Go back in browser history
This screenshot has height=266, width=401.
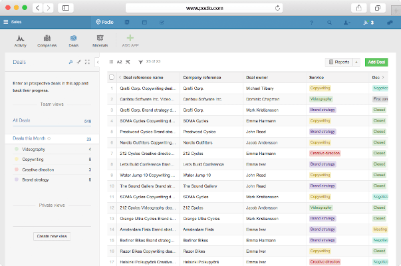click(37, 8)
